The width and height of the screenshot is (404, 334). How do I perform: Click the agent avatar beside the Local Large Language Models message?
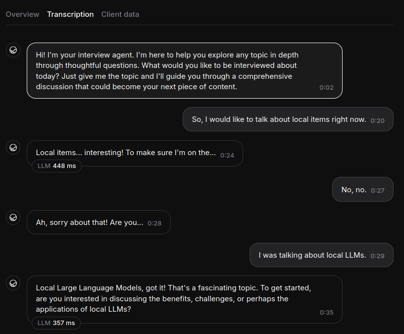pyautogui.click(x=13, y=283)
